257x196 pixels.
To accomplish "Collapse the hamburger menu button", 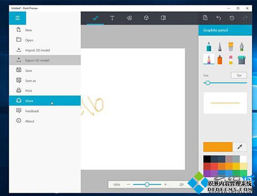I will point(18,18).
